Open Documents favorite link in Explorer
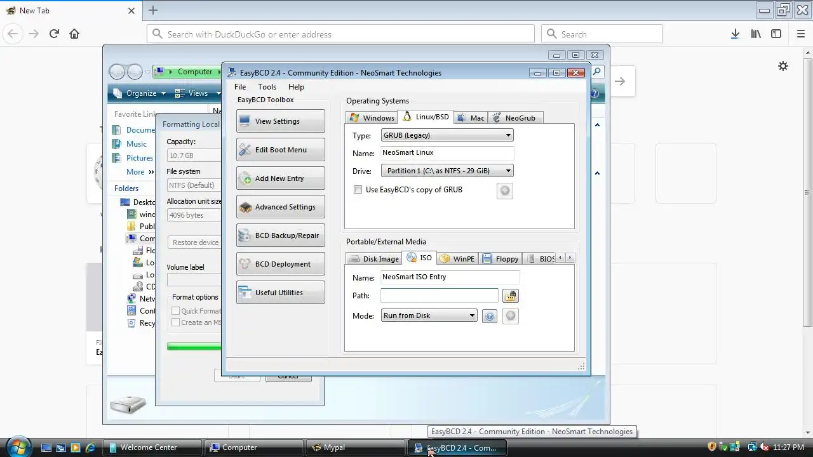Image resolution: width=813 pixels, height=457 pixels. tap(133, 130)
